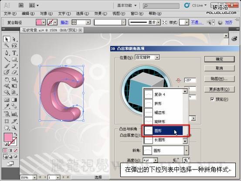The width and height of the screenshot is (241, 181).
Task: Click the 对齐 align link
Action: (228, 23)
